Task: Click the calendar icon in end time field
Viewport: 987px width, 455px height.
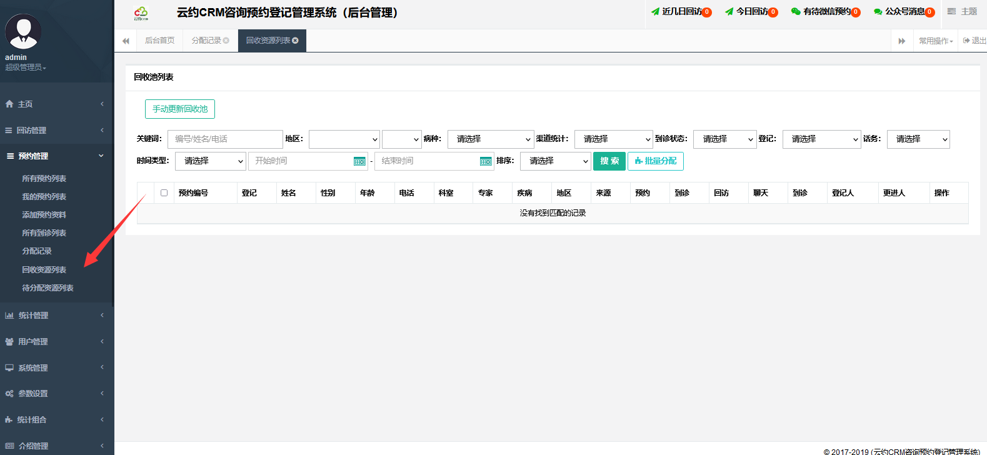Action: pyautogui.click(x=486, y=161)
